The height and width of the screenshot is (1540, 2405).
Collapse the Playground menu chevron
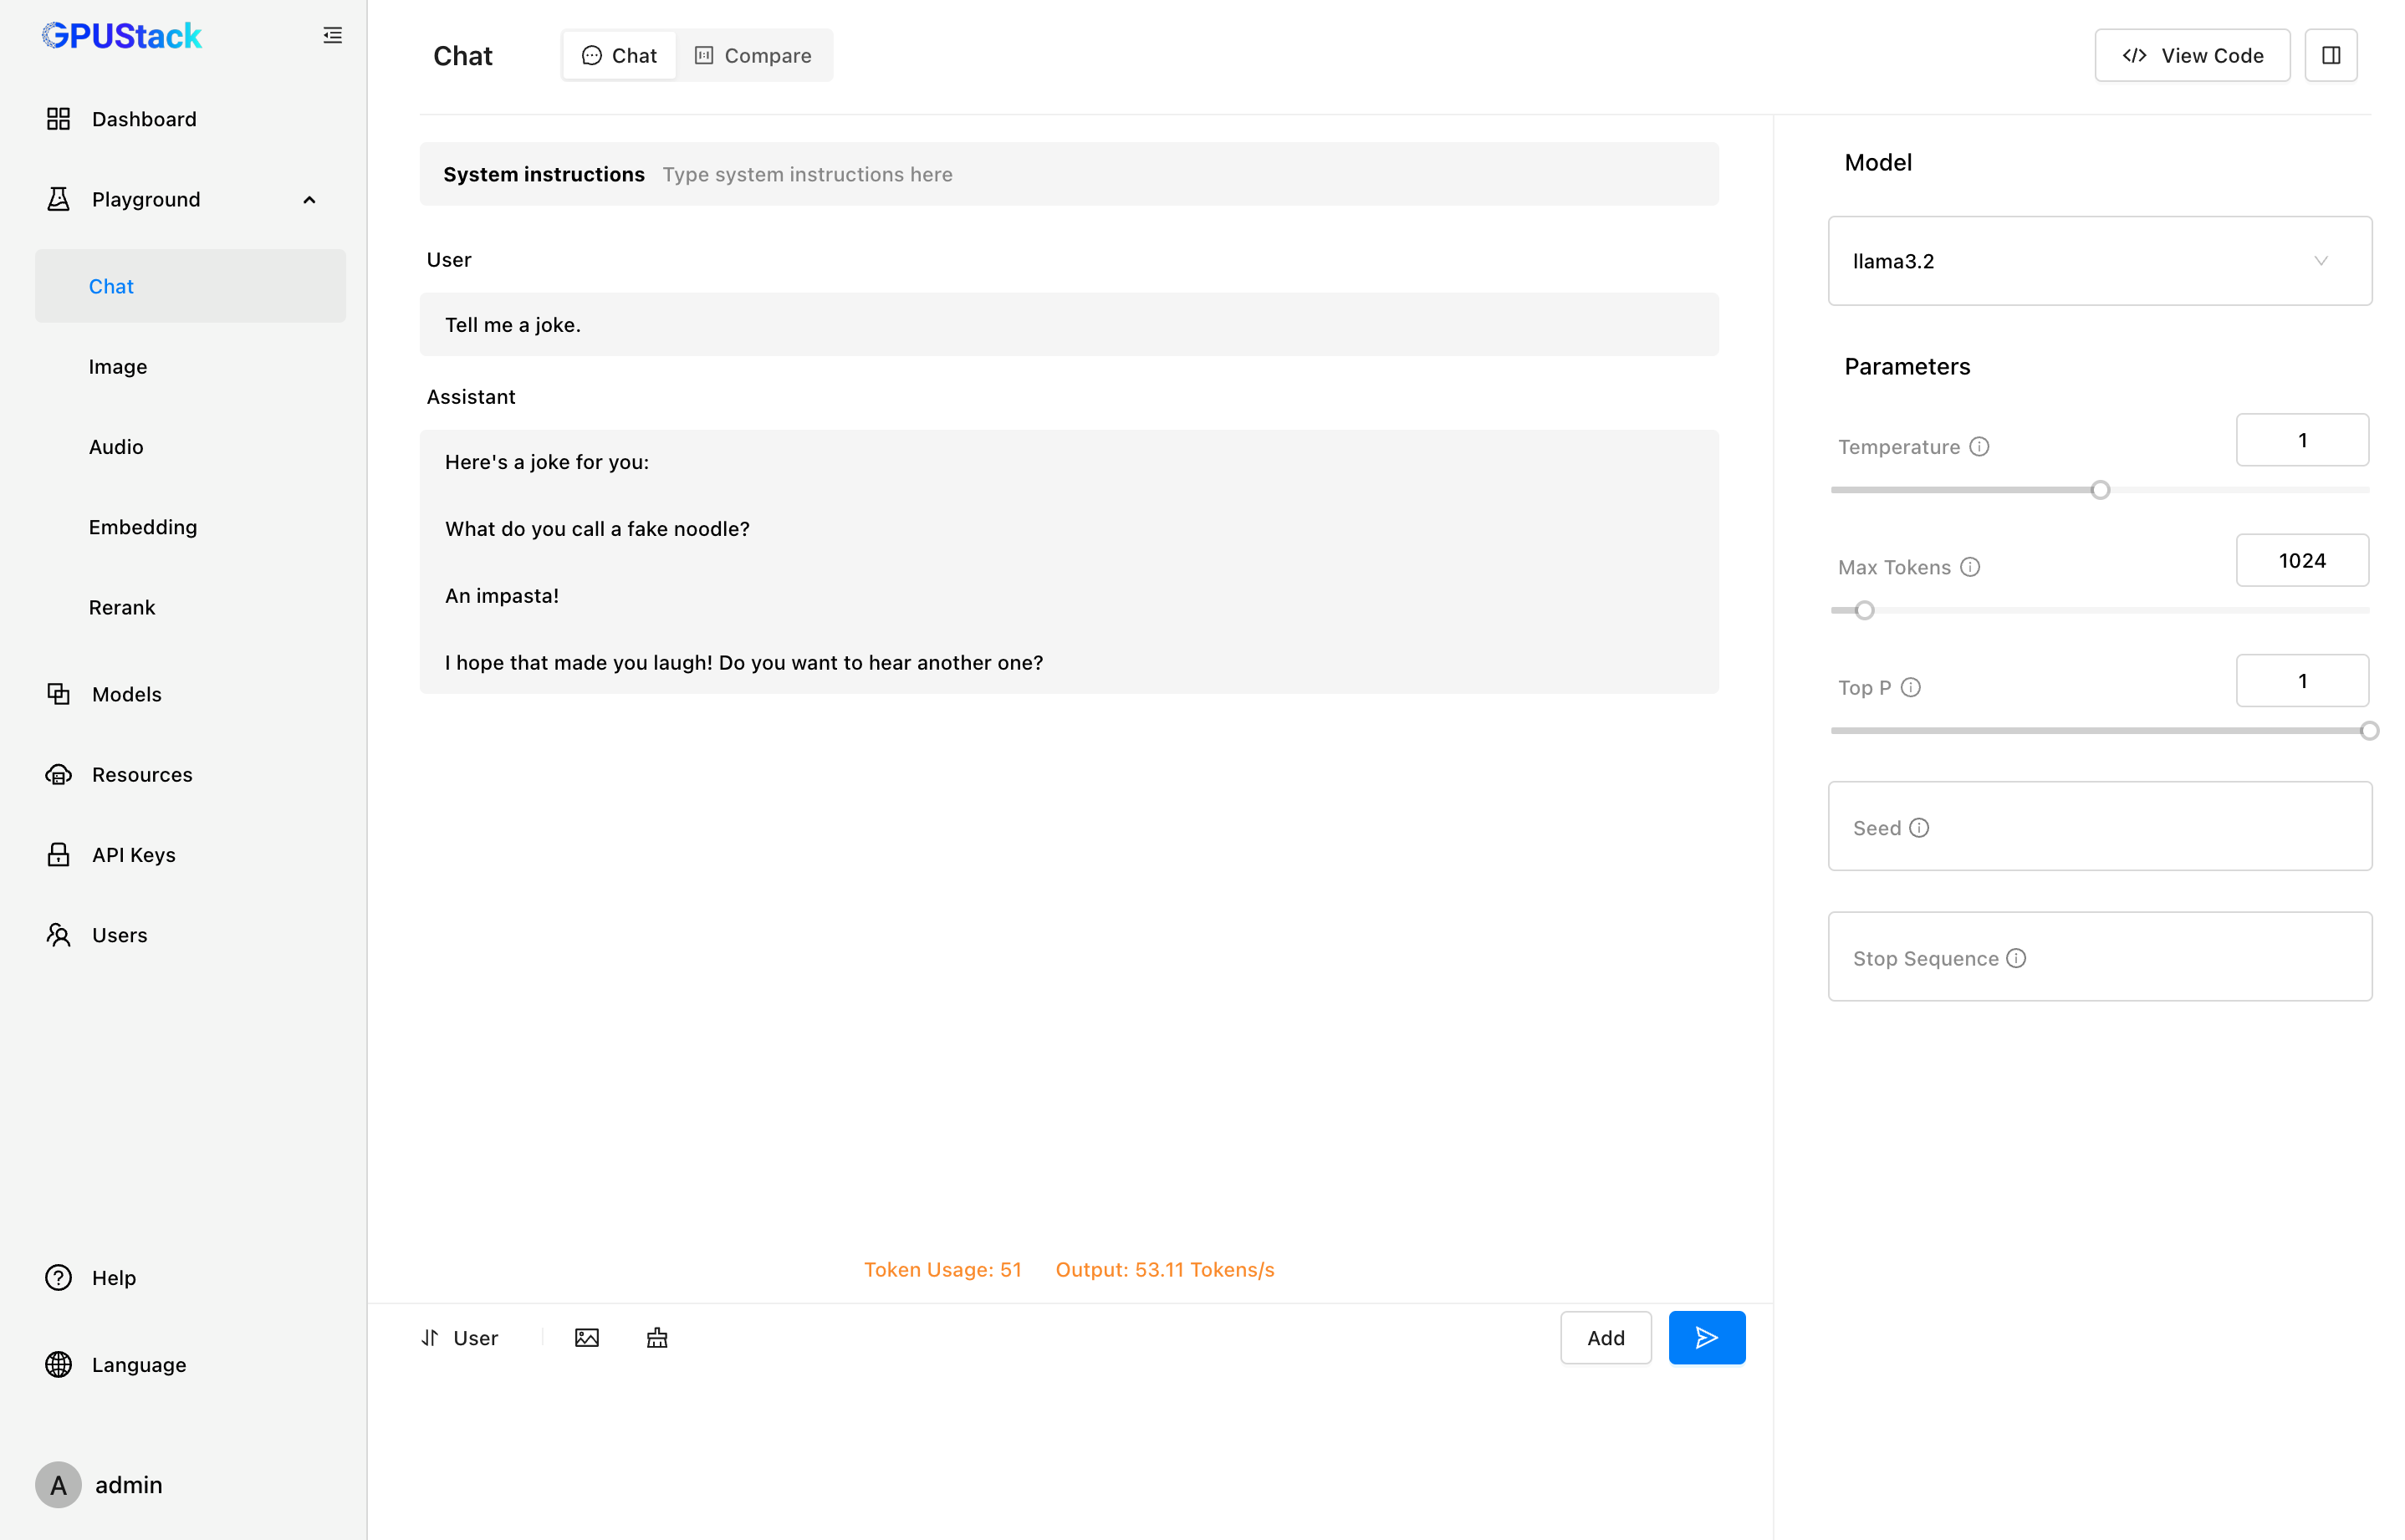(x=309, y=200)
